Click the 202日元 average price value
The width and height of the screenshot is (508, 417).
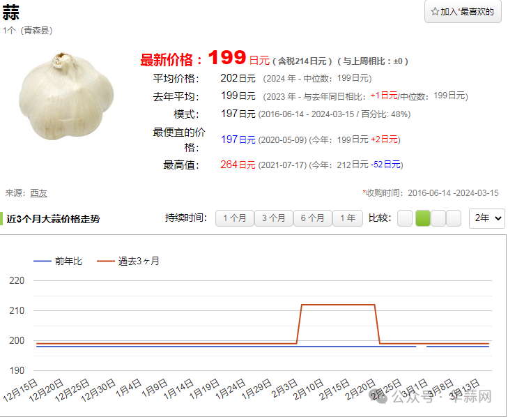(x=238, y=78)
